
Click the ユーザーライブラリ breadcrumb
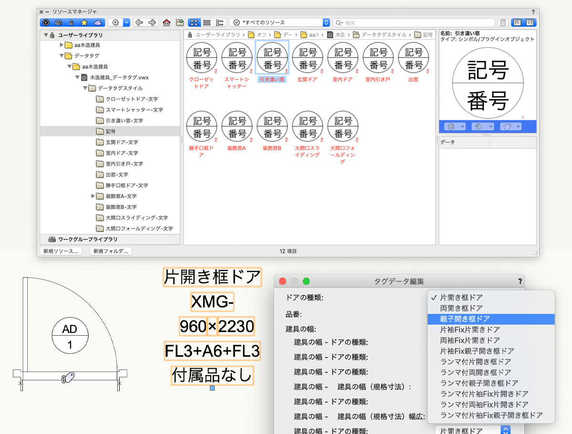click(x=214, y=35)
